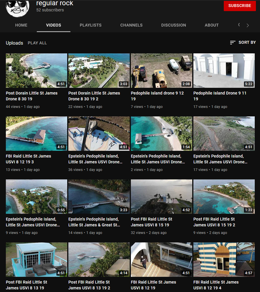This screenshot has width=260, height=292.
Task: Click the search magnifier icon in channel tabs
Action: (239, 25)
